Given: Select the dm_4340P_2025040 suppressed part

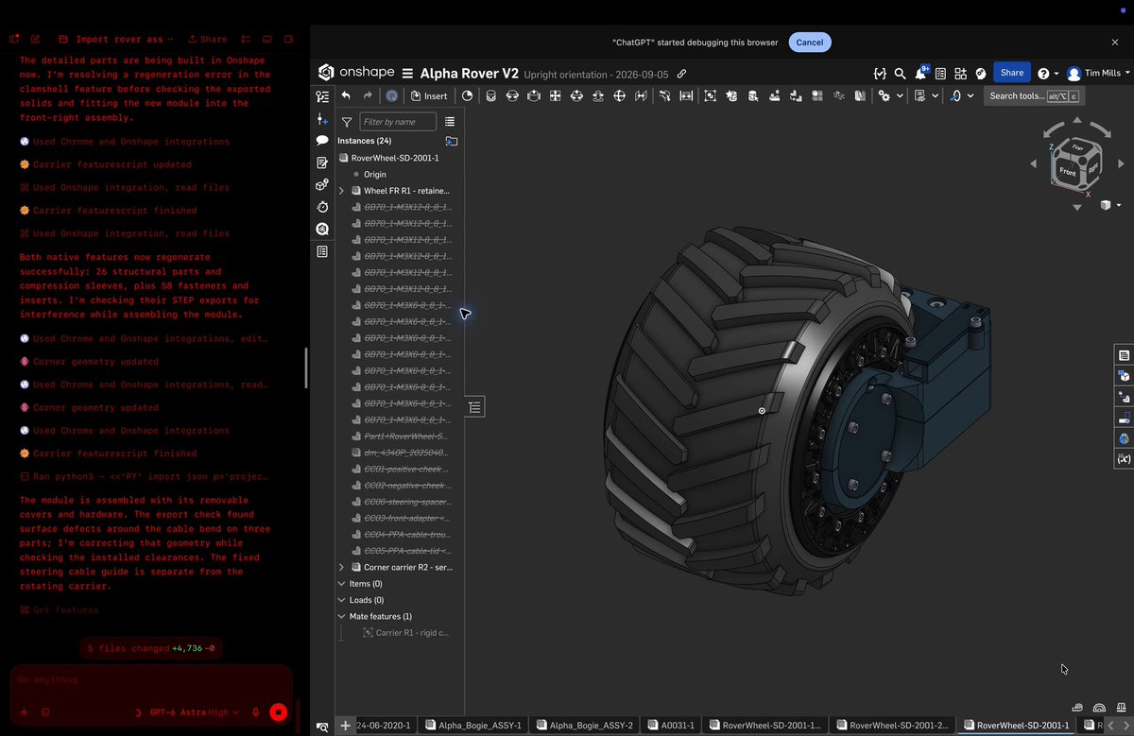Looking at the screenshot, I should [406, 453].
